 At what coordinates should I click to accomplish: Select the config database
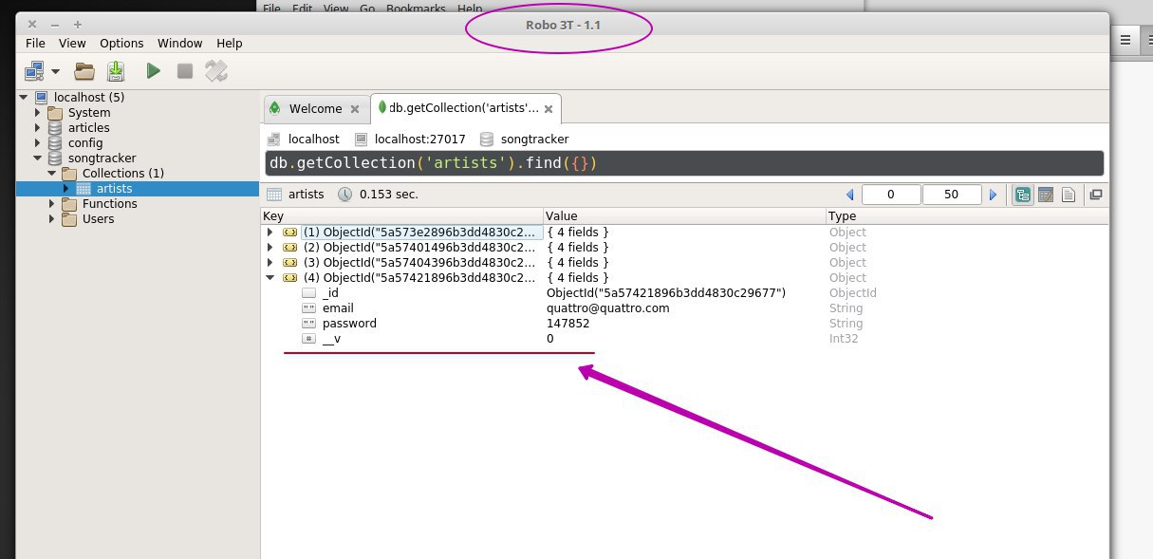[x=85, y=142]
